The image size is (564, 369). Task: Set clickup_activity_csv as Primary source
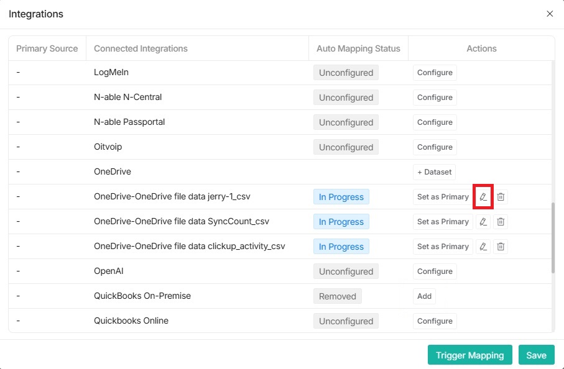(443, 247)
